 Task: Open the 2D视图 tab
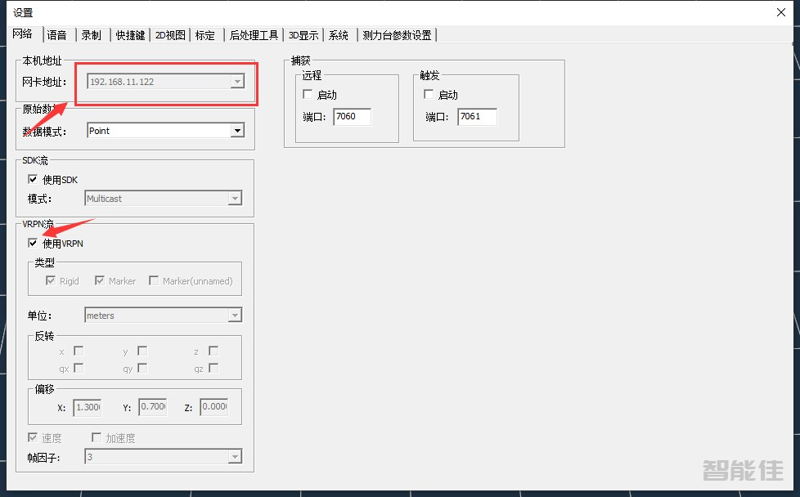tap(169, 34)
